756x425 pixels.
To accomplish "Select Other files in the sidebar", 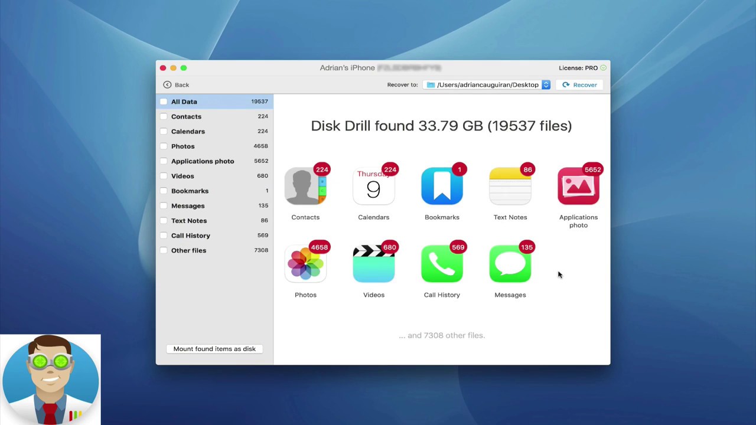I will [x=214, y=250].
